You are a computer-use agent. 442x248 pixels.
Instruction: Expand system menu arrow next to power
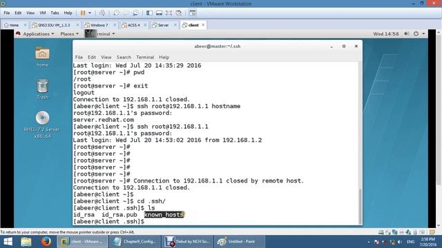point(423,34)
